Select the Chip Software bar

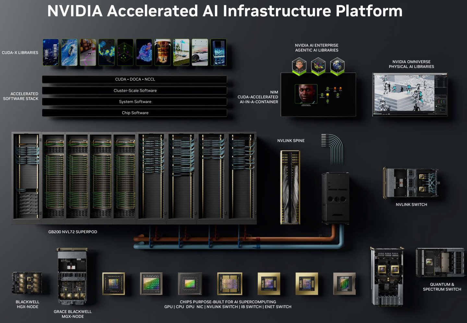(x=135, y=113)
